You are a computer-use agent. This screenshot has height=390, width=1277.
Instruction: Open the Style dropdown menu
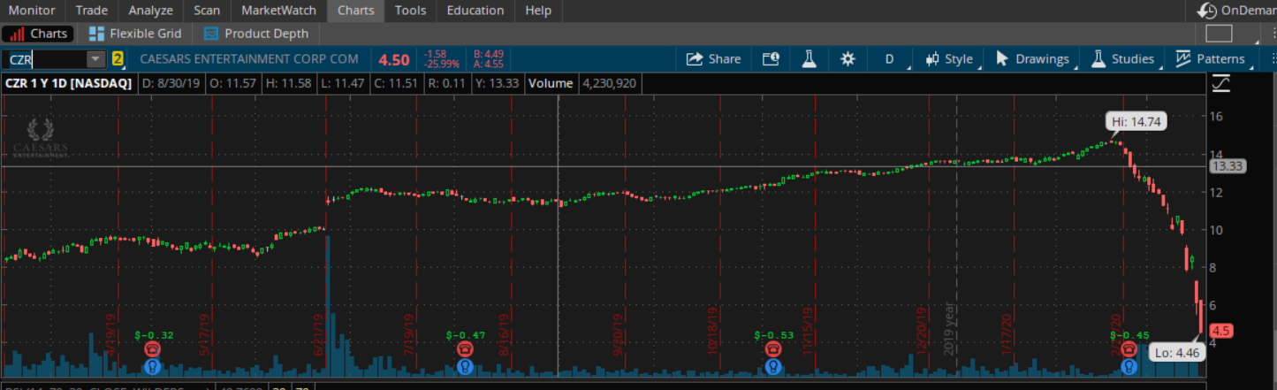pos(949,59)
